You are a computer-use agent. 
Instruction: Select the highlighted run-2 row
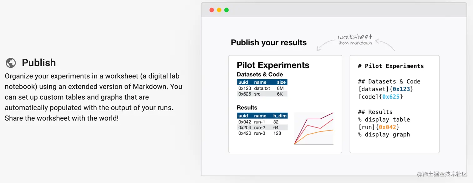pos(262,127)
